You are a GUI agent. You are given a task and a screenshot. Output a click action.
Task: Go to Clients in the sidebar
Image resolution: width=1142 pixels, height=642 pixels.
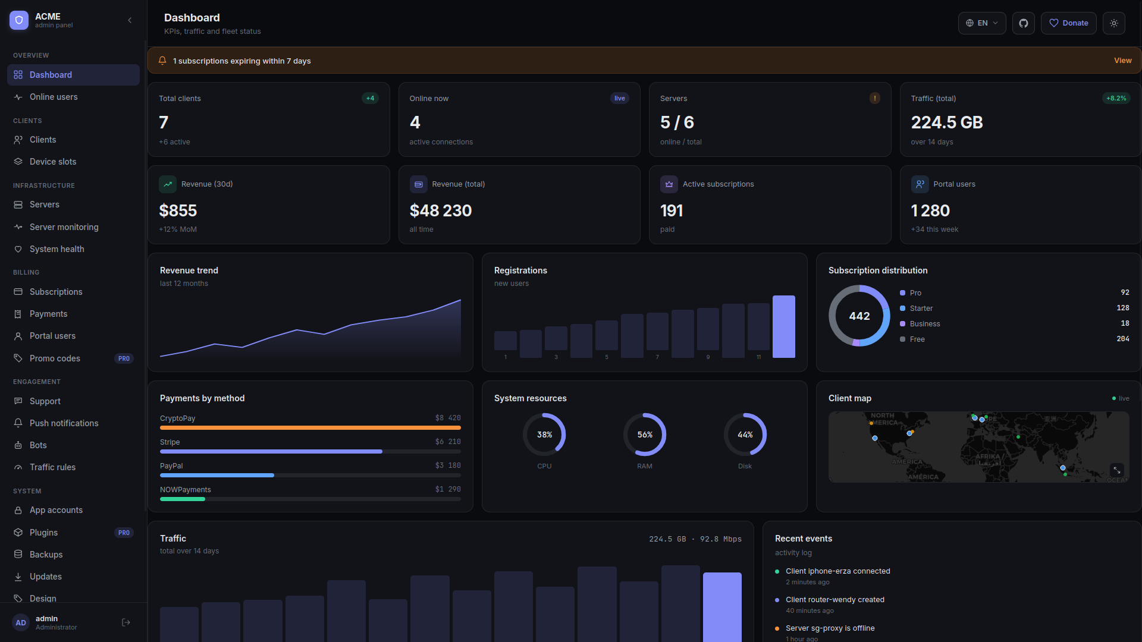pos(73,140)
